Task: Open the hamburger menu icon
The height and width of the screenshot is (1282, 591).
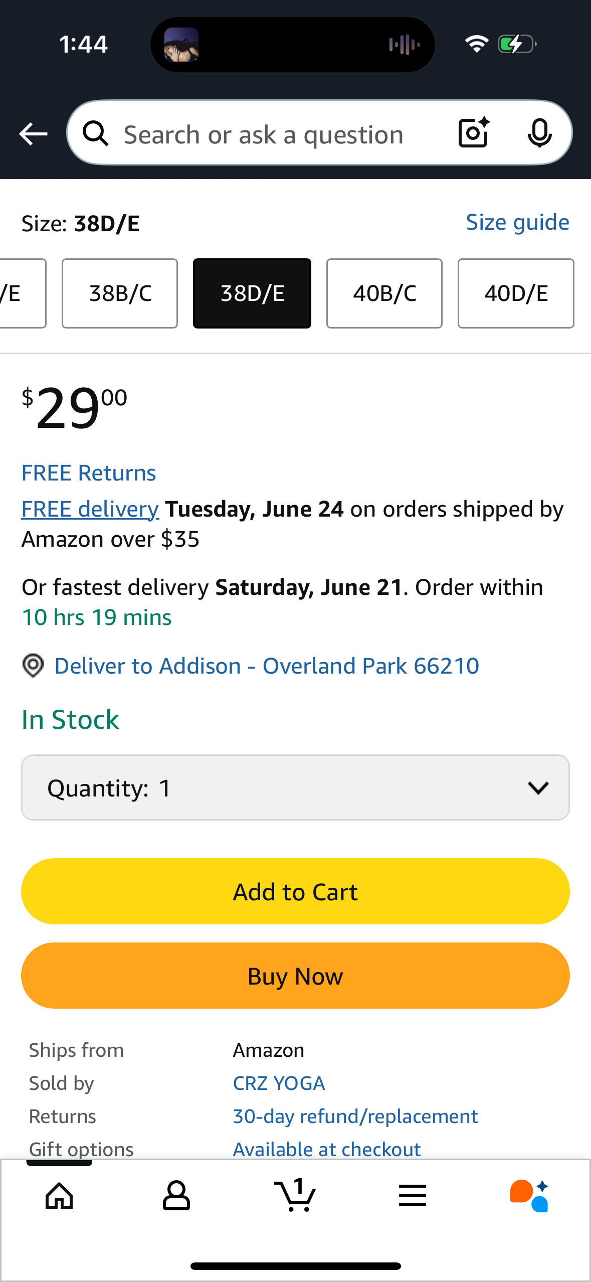Action: click(413, 1196)
